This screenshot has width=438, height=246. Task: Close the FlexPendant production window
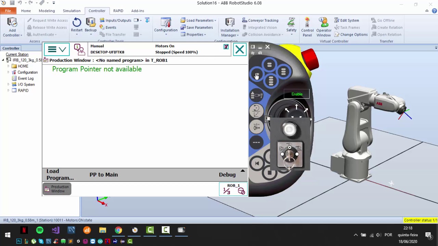[240, 50]
